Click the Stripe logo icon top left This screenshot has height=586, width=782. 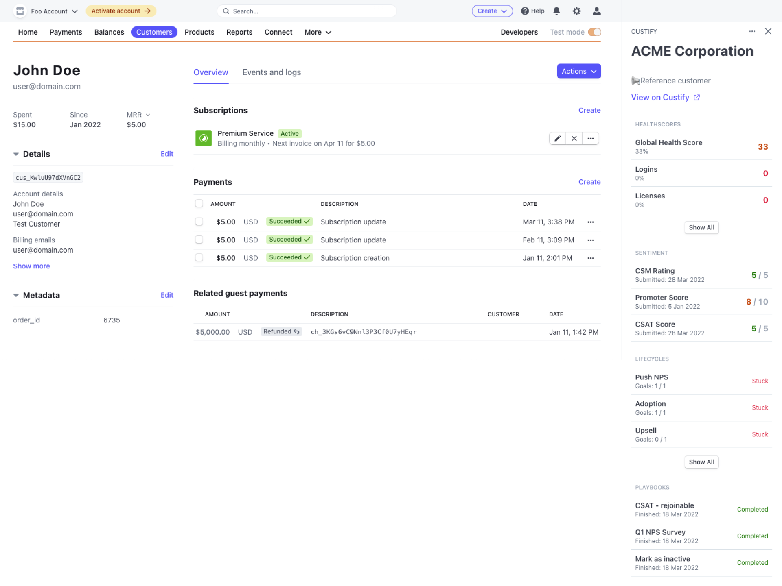click(20, 11)
